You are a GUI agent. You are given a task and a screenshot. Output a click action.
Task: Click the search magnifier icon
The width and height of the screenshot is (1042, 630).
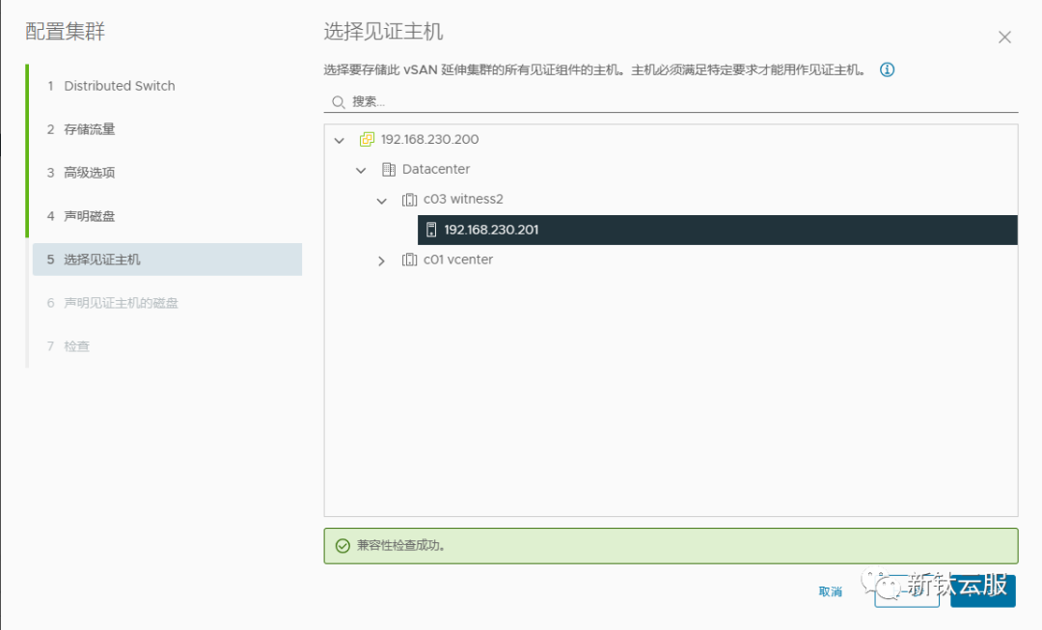tap(339, 101)
